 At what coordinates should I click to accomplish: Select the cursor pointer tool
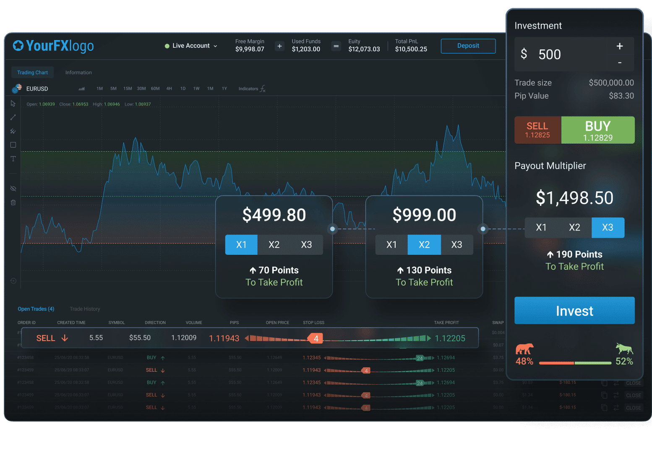tap(13, 103)
